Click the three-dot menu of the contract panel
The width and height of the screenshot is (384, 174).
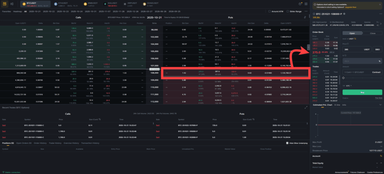[380, 14]
